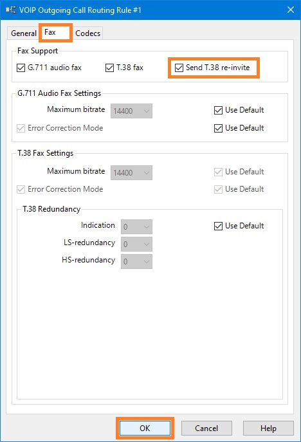
Task: Toggle Use Default for G.711 Error Correction Mode
Action: point(218,128)
